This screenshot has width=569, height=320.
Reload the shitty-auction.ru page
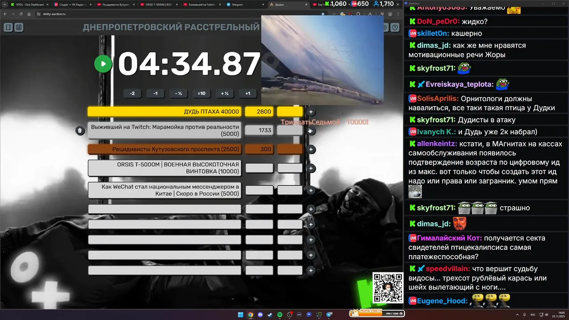pos(21,14)
